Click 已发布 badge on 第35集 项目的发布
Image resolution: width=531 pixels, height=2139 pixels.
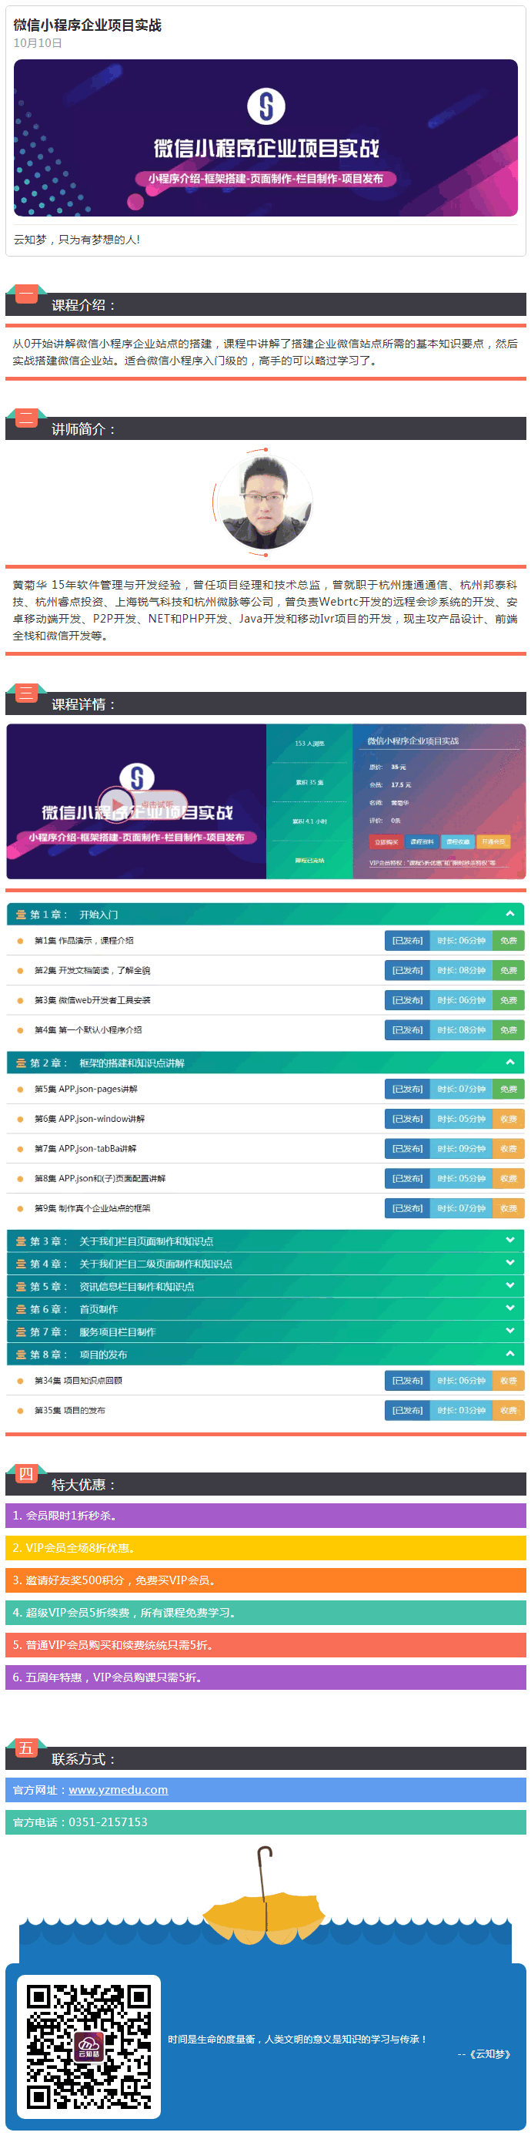click(406, 1410)
